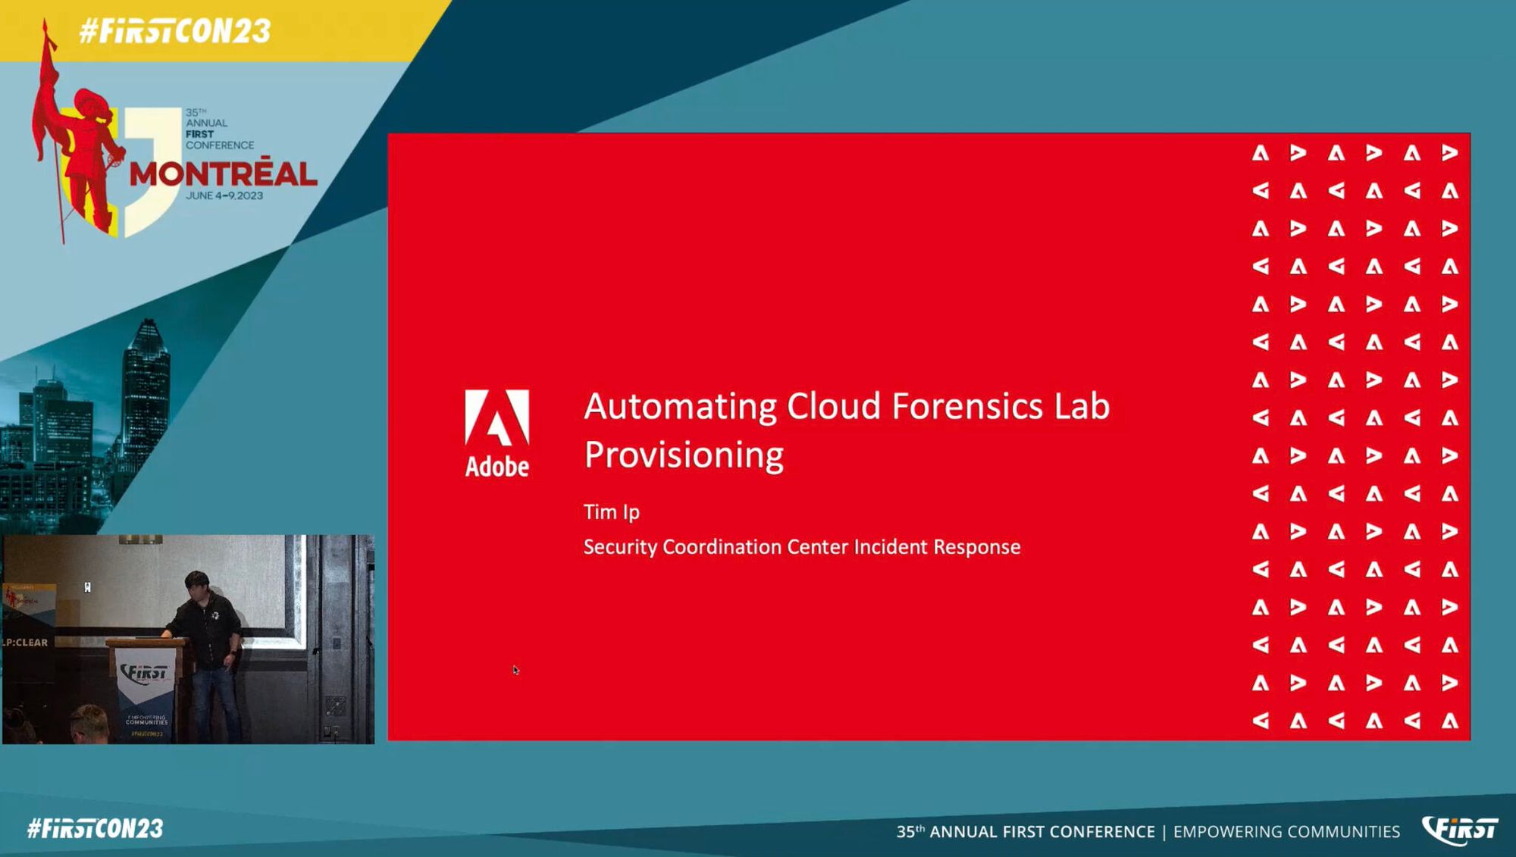Click the '35th ANNUAL FIRST CONFERENCE' logo text
This screenshot has width=1516, height=857.
pos(220,129)
